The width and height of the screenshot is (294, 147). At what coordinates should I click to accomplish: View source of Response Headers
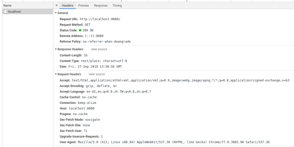[x=99, y=49]
